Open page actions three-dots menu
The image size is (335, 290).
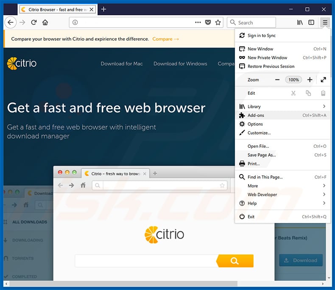click(198, 22)
